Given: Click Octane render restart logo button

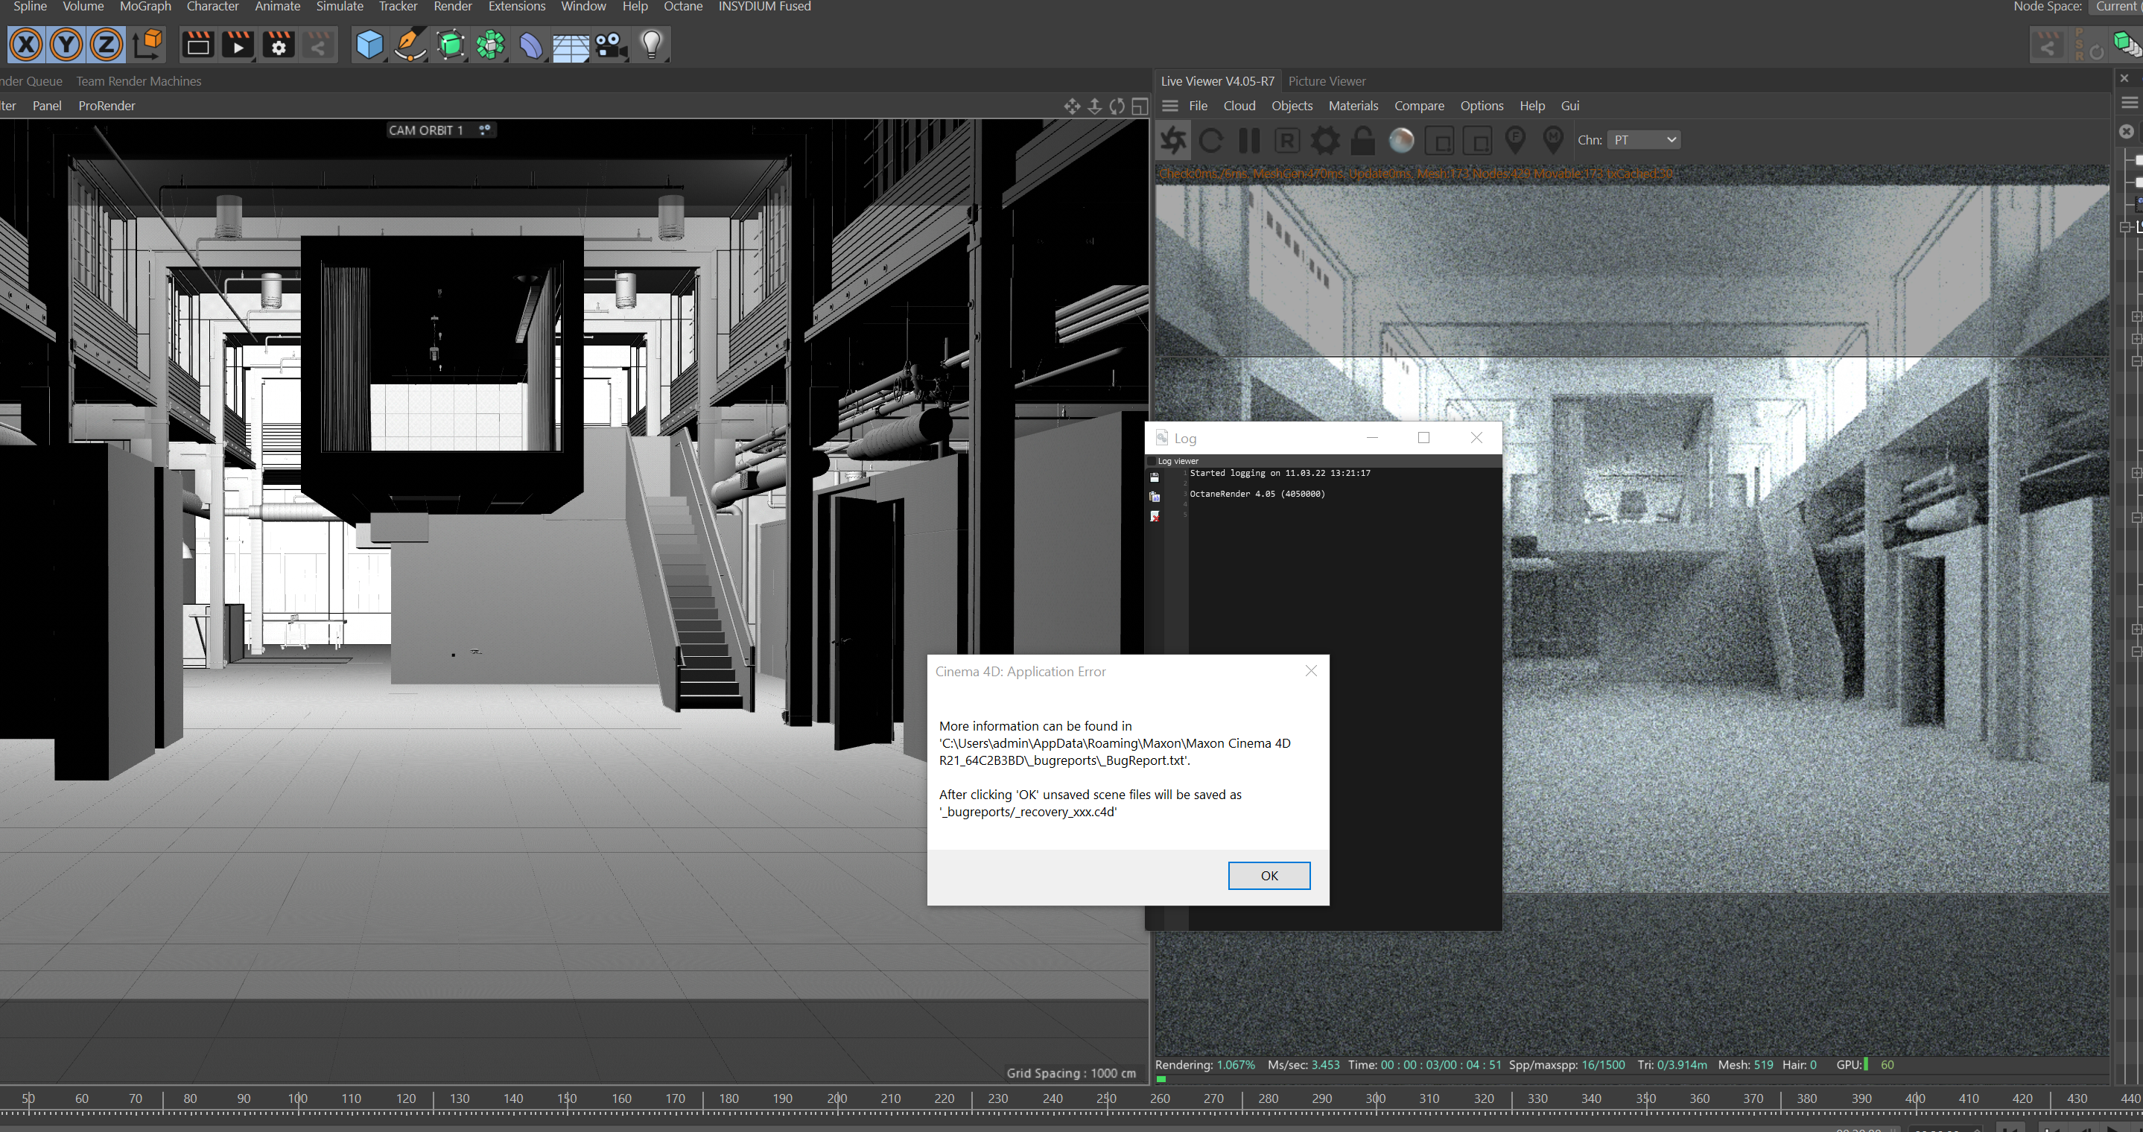Looking at the screenshot, I should (1173, 141).
